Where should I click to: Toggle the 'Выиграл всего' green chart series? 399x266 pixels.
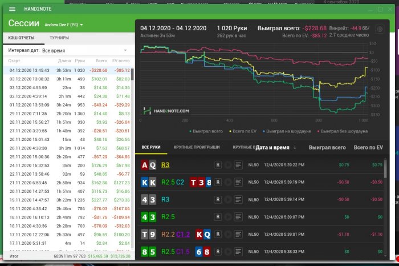206,131
